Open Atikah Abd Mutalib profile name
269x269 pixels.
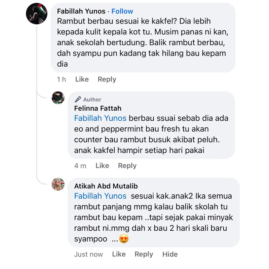click(x=106, y=186)
